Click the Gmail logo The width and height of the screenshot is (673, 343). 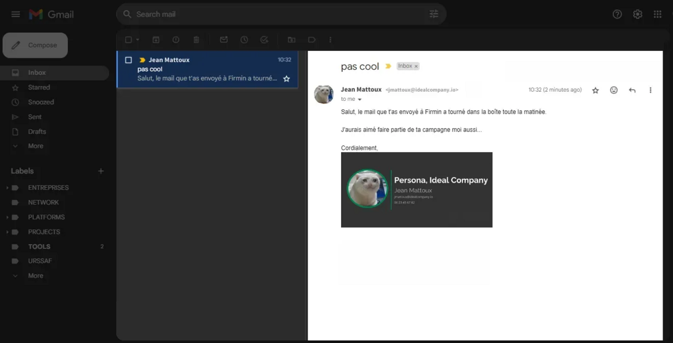51,14
